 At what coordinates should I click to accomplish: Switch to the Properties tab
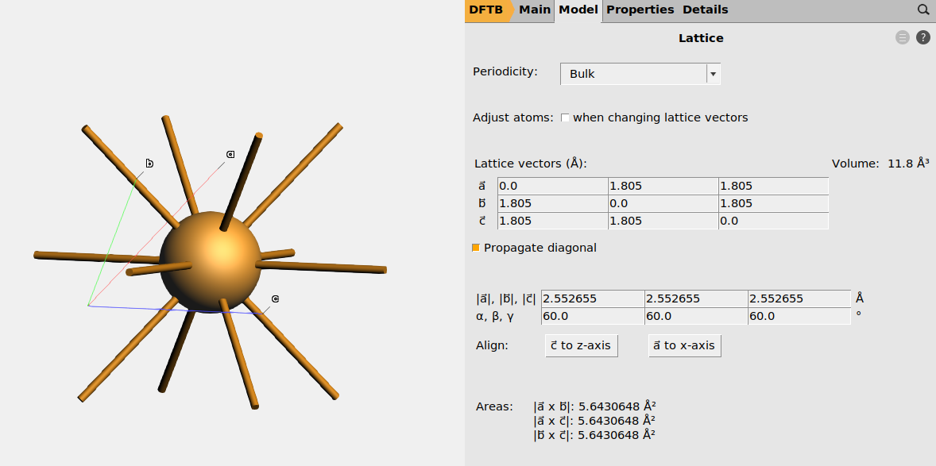(640, 10)
